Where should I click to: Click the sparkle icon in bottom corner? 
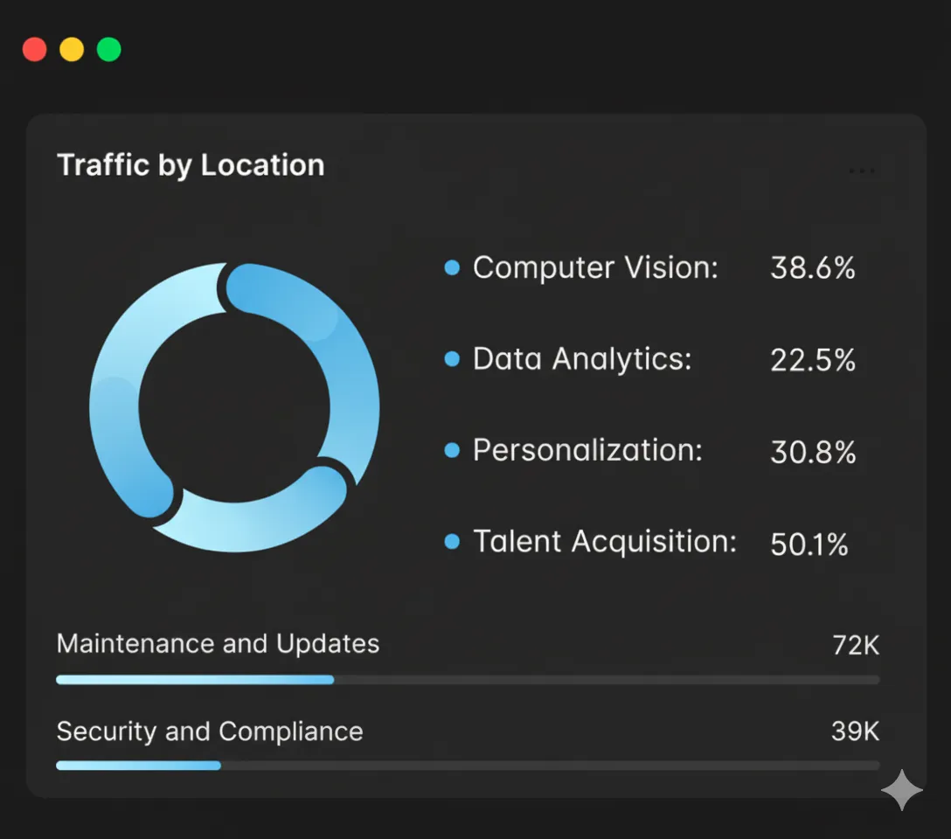(901, 790)
